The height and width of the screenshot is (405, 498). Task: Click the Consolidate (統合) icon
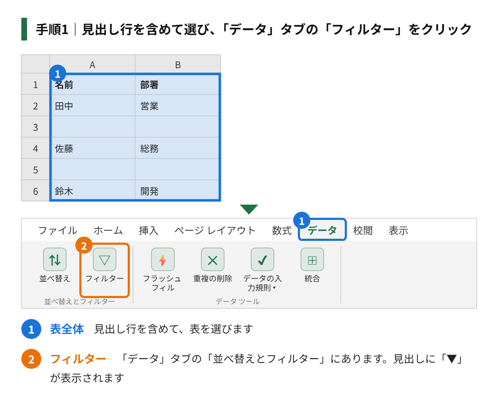coord(312,259)
